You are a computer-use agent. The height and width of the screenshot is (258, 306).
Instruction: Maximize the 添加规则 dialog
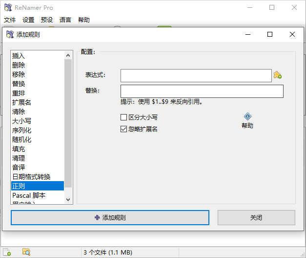(270, 34)
